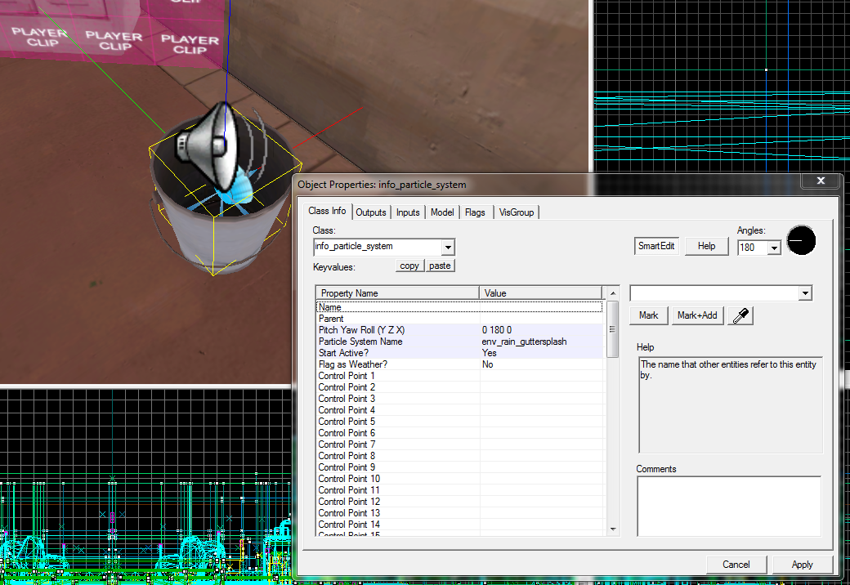The image size is (850, 585).
Task: Close the Object Properties dialog
Action: click(x=821, y=181)
